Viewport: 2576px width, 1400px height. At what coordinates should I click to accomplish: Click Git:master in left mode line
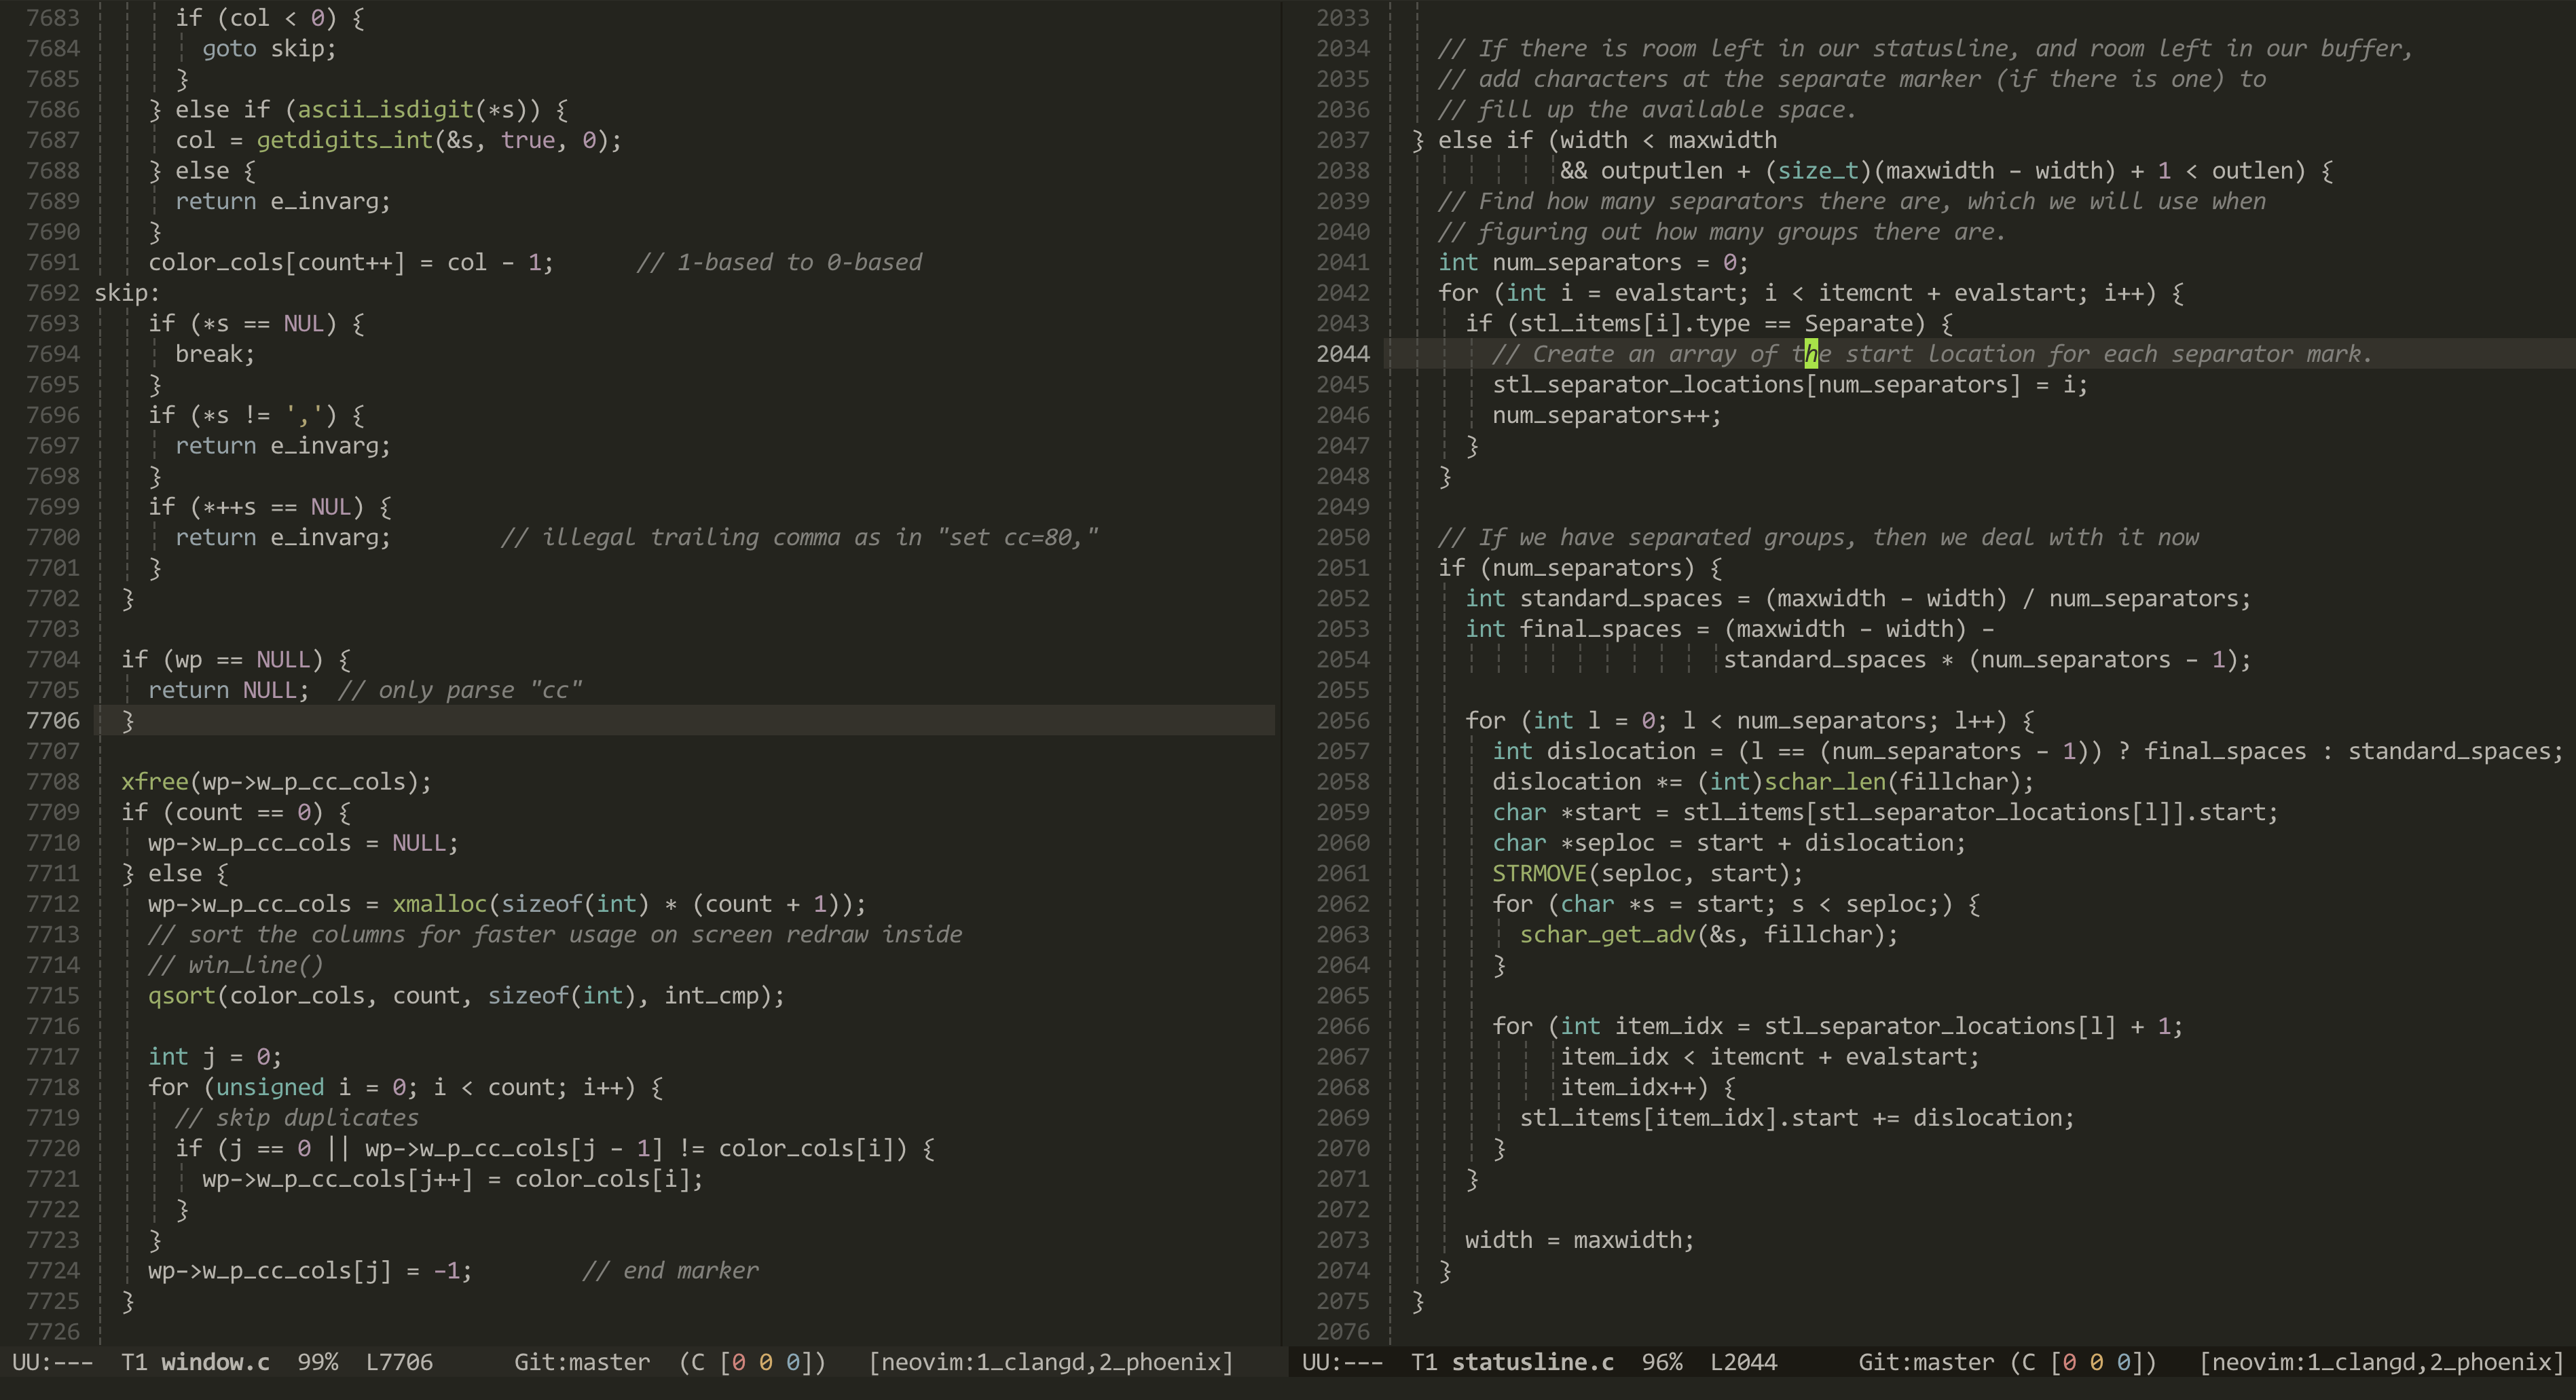click(x=582, y=1362)
